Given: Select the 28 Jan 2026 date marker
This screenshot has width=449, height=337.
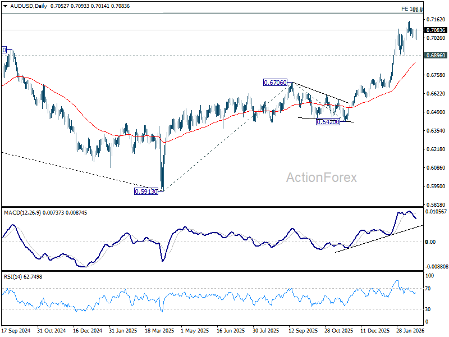Looking at the screenshot, I should (x=411, y=331).
